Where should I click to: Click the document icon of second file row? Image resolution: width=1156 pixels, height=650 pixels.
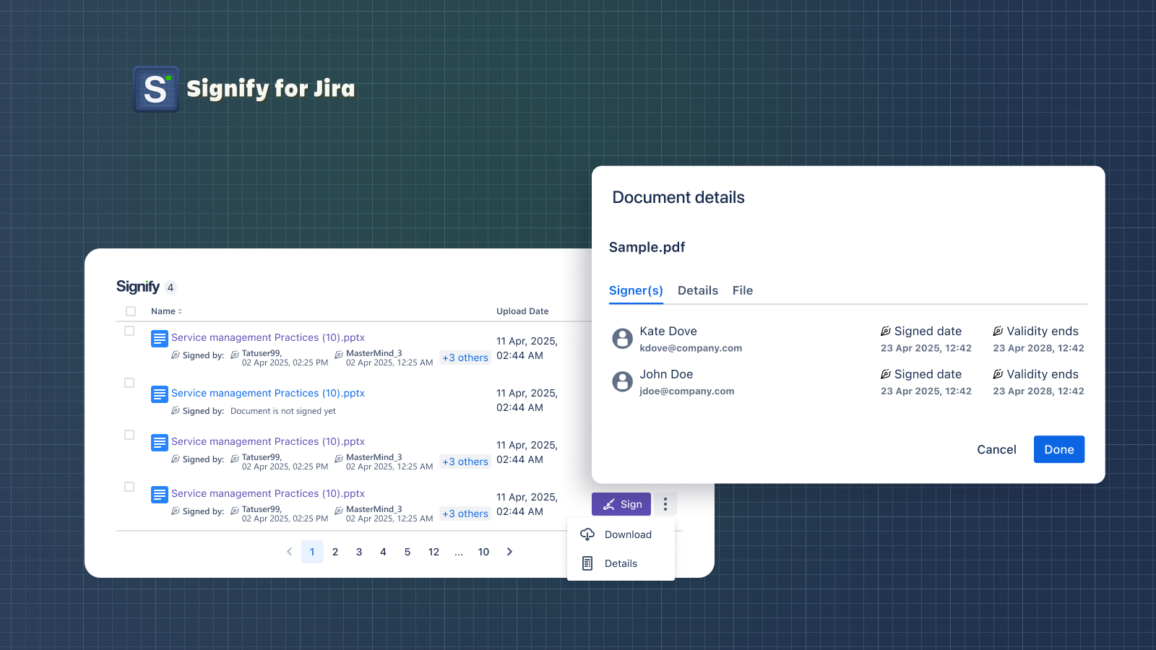pos(160,394)
